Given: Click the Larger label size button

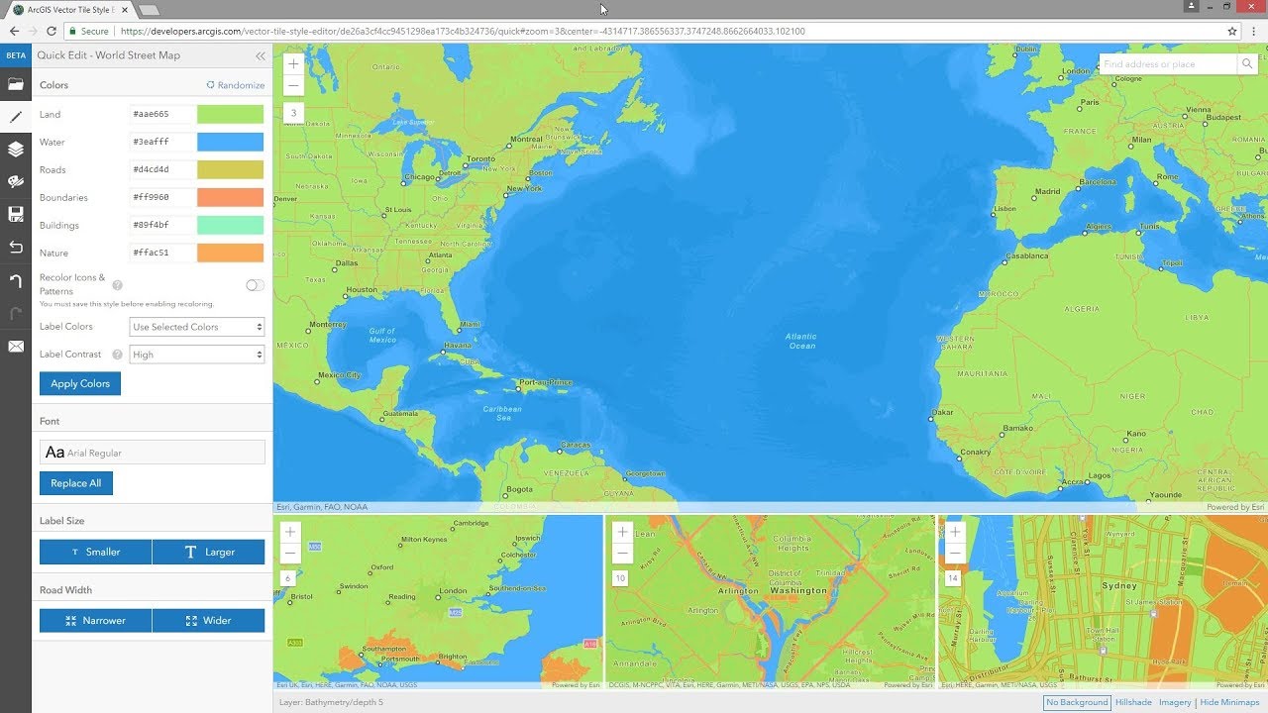Looking at the screenshot, I should (209, 553).
